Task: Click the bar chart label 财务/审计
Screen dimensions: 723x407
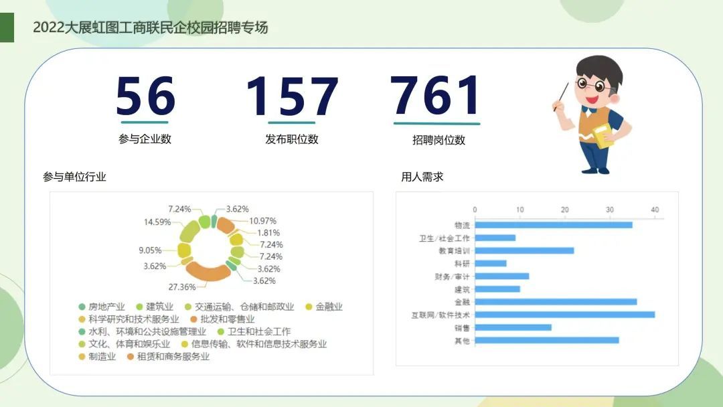Action: (x=452, y=276)
